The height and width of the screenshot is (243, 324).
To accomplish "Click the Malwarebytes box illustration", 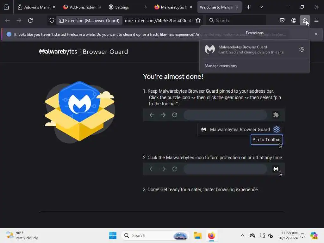I will tap(80, 112).
